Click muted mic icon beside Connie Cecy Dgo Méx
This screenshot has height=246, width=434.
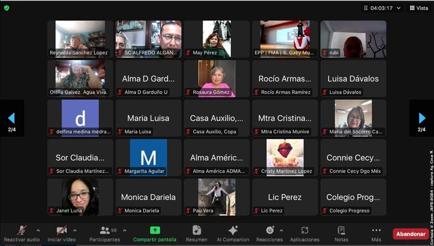pyautogui.click(x=325, y=171)
